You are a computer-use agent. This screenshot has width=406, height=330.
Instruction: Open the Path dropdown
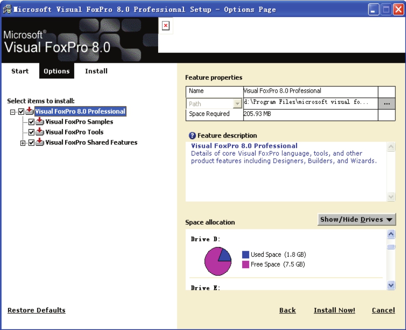click(237, 104)
